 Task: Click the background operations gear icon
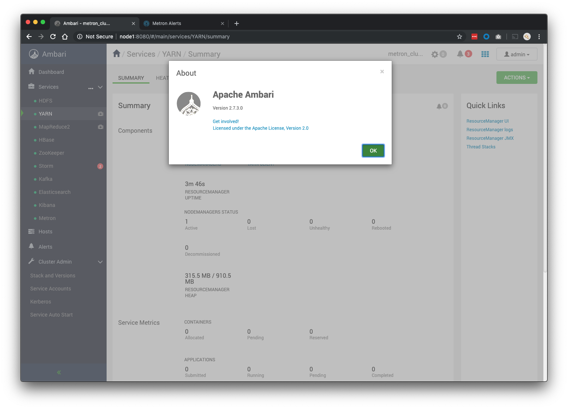click(x=435, y=54)
